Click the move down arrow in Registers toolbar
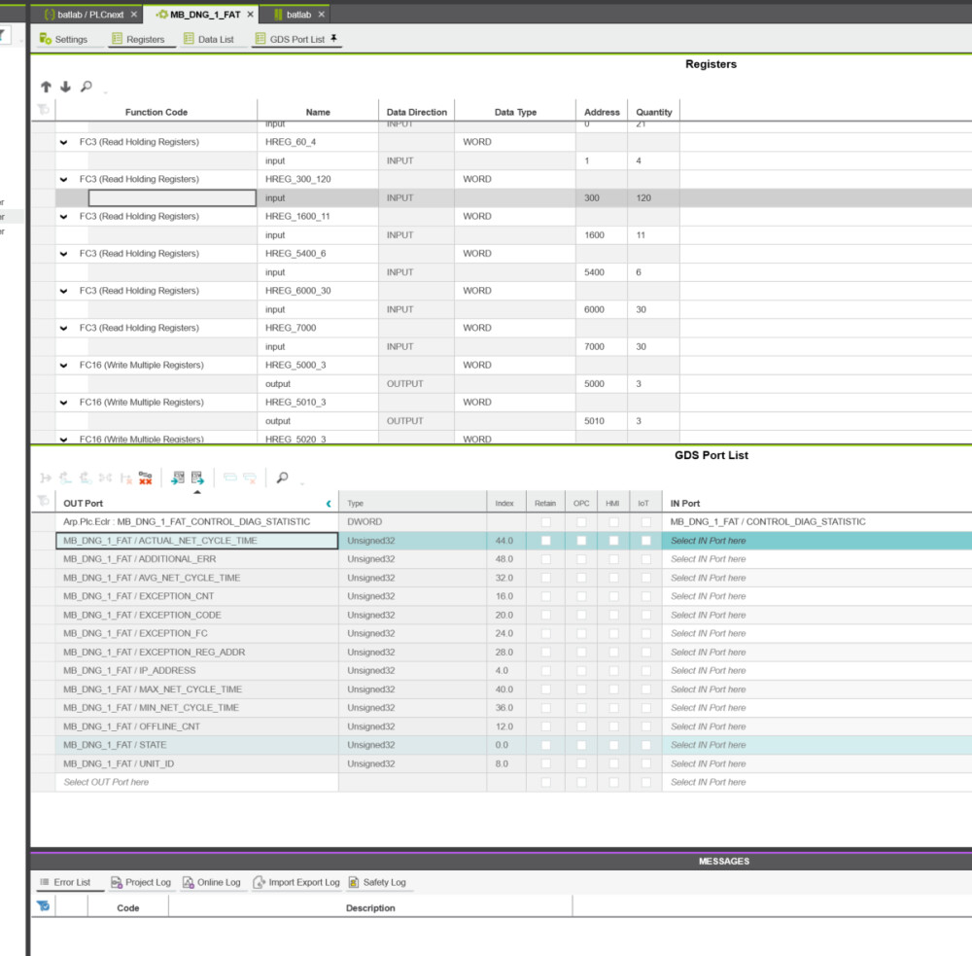This screenshot has width=972, height=956. point(65,88)
